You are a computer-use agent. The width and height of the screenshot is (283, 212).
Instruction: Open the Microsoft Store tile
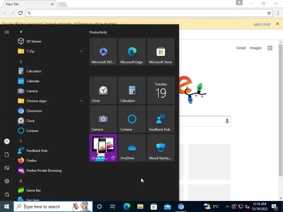coord(161,52)
